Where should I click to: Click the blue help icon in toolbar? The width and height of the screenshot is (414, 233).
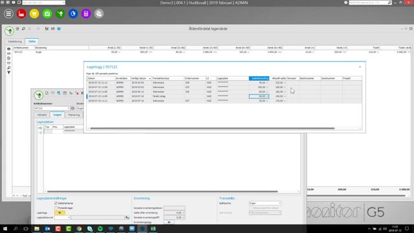59,28
